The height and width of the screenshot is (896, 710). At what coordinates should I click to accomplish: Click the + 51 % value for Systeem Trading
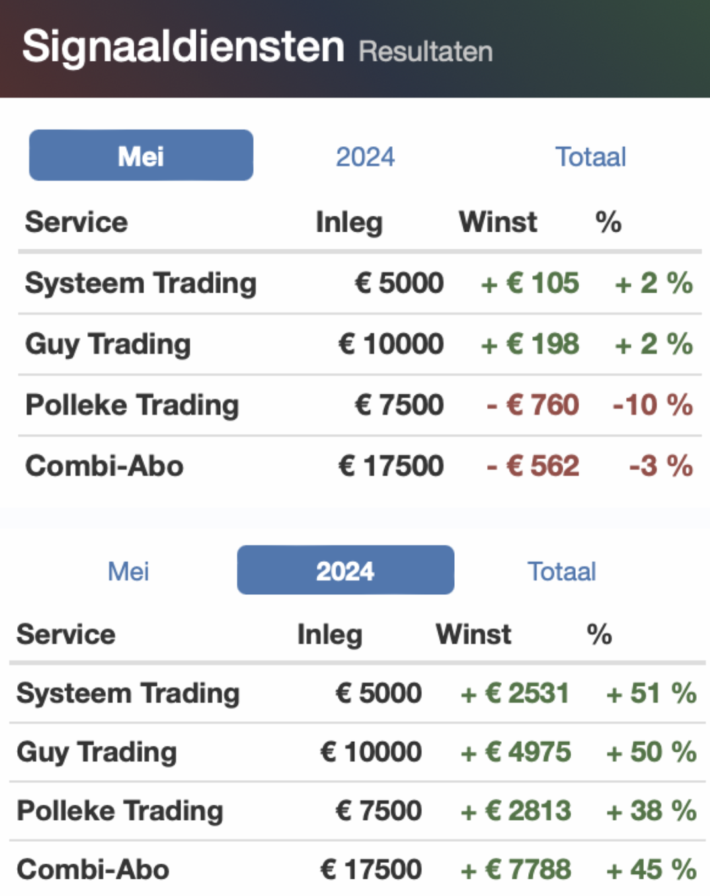point(651,694)
